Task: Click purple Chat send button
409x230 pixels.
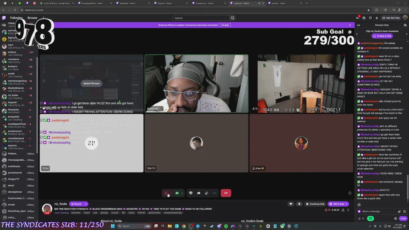Action: click(x=403, y=218)
